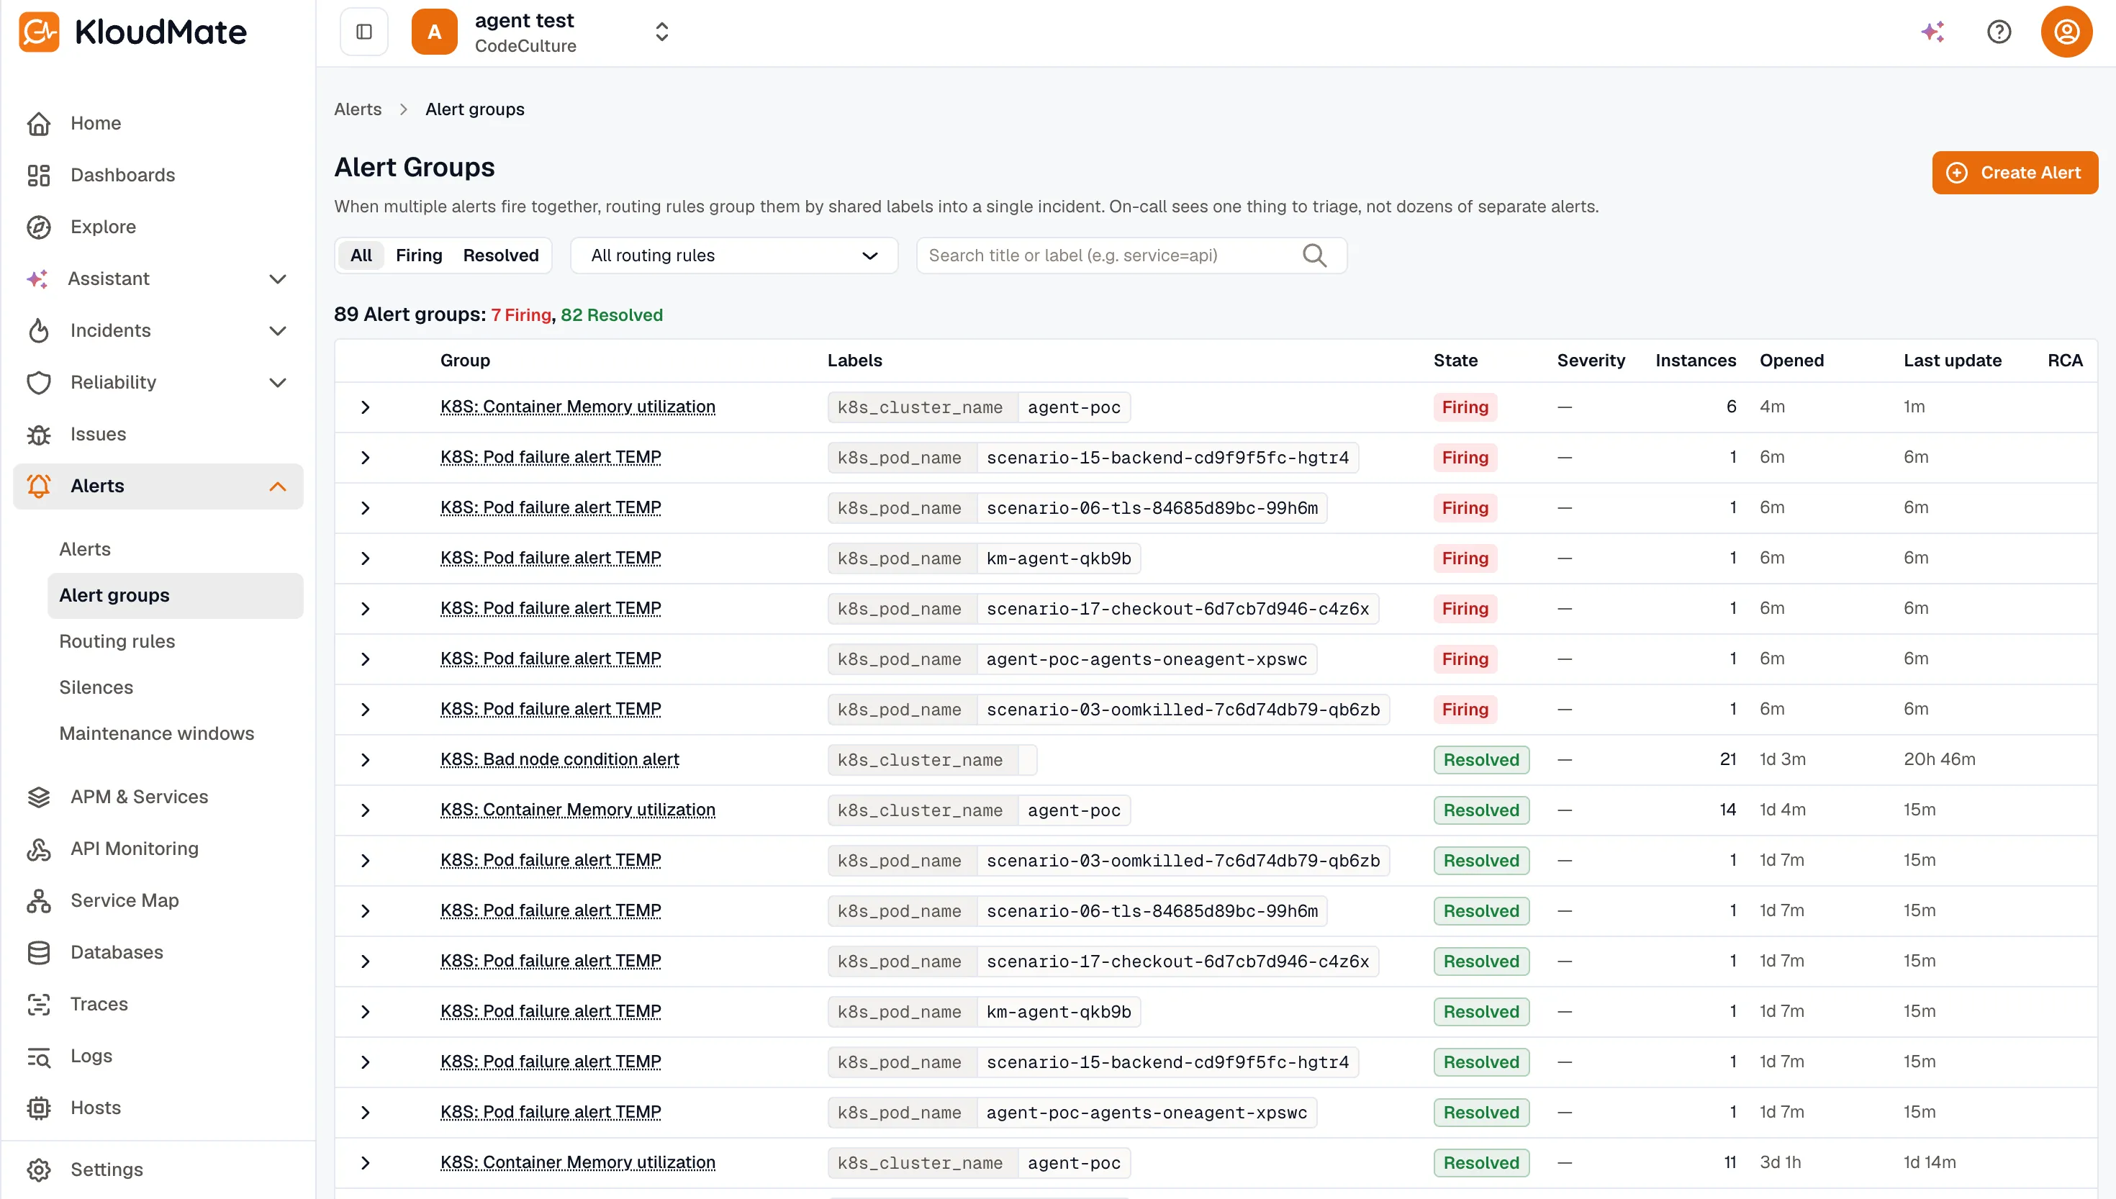Click the Group column header
Screen dimensions: 2116x1199
(464, 360)
